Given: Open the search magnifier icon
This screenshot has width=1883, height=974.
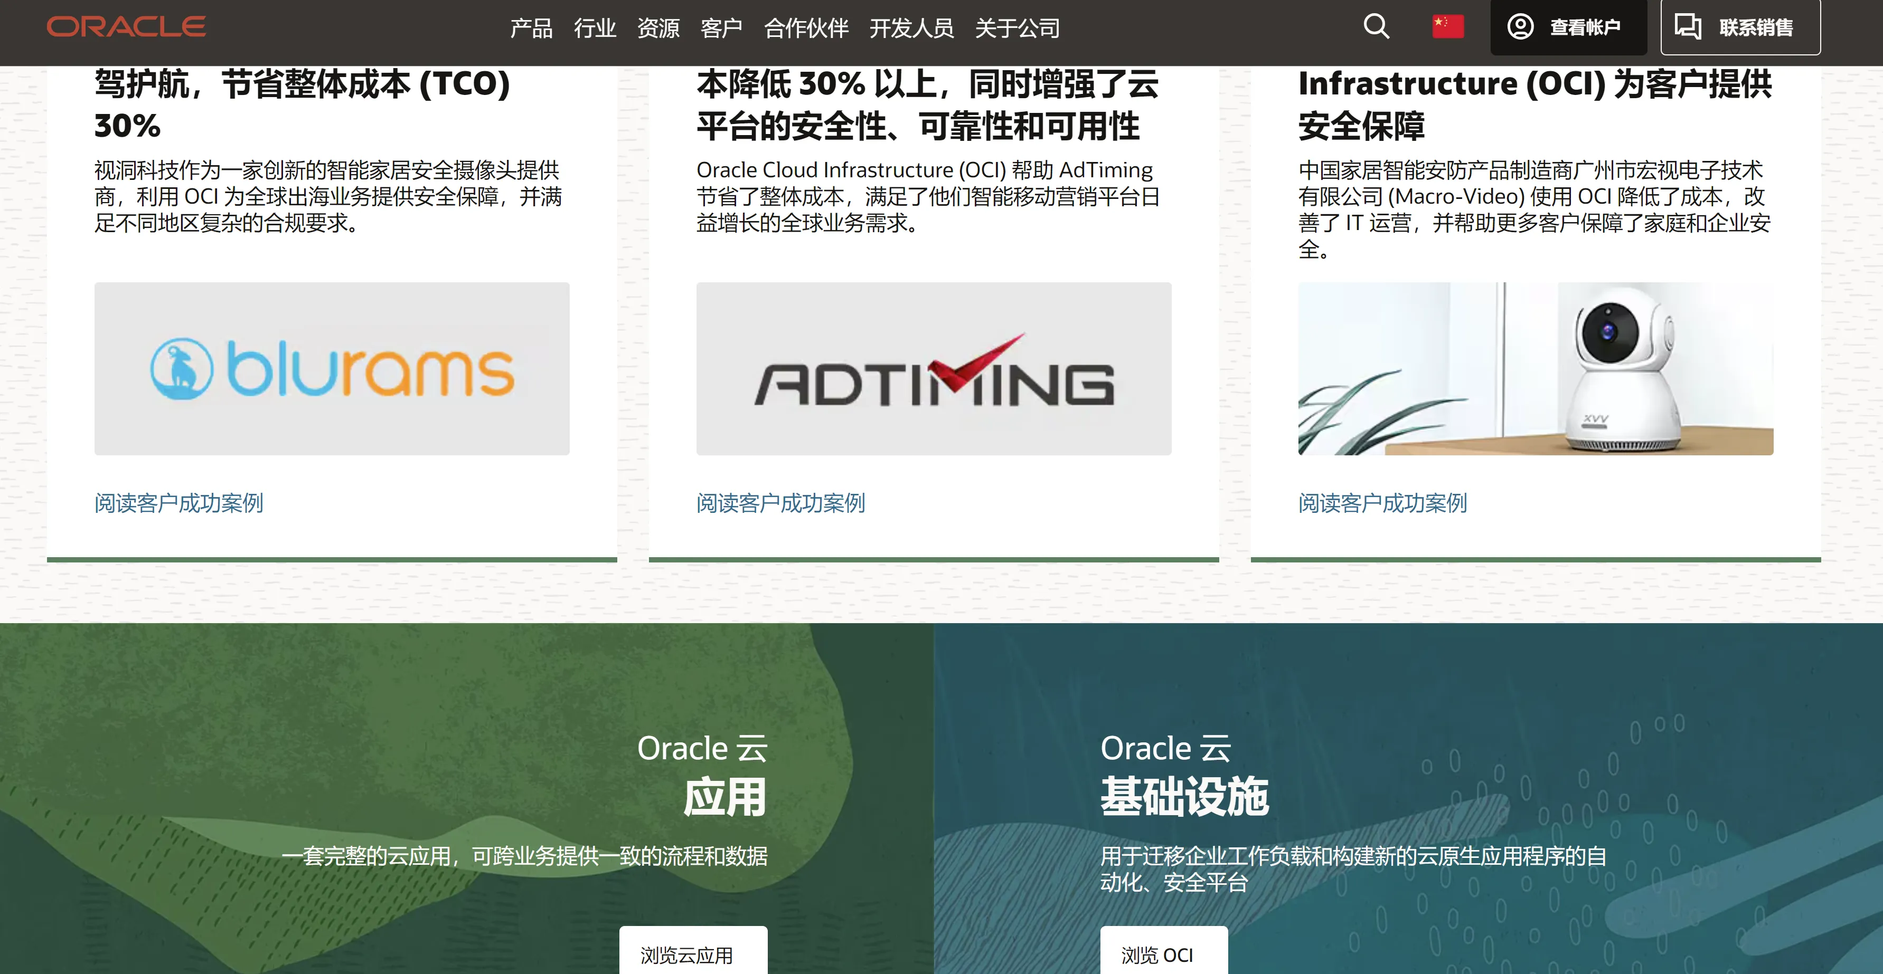Looking at the screenshot, I should tap(1376, 27).
